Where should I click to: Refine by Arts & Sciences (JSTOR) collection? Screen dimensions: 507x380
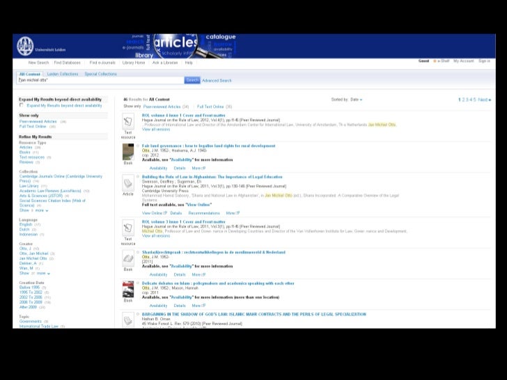click(x=41, y=196)
